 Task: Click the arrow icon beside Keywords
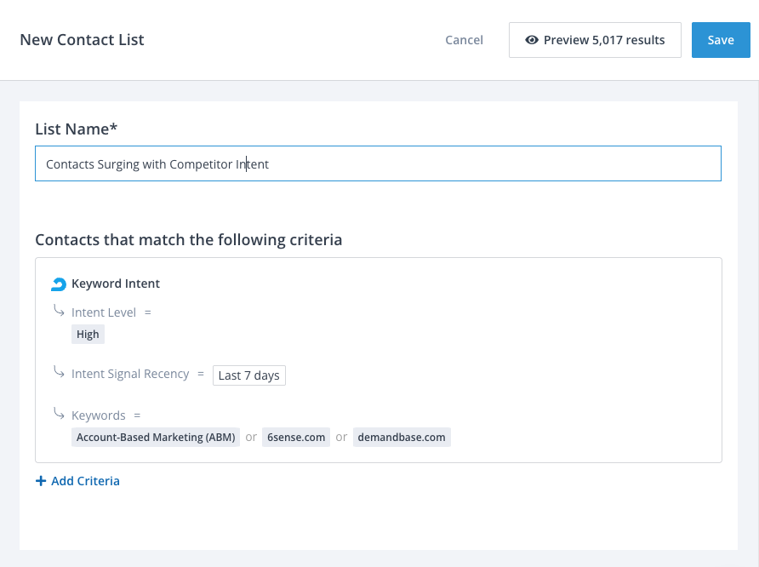pyautogui.click(x=59, y=414)
